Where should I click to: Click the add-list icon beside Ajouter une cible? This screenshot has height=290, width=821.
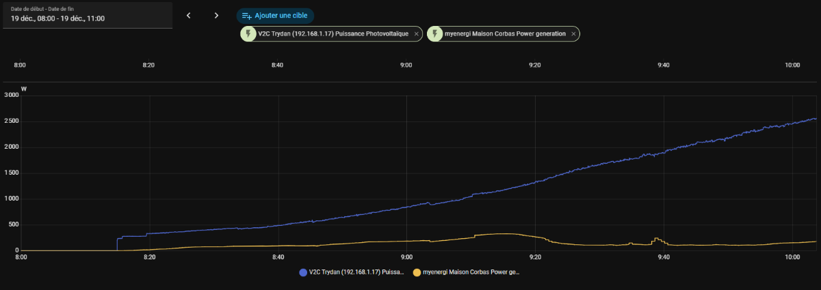[247, 16]
